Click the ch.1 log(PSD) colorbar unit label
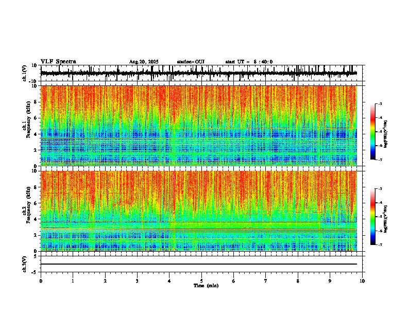 386,134
